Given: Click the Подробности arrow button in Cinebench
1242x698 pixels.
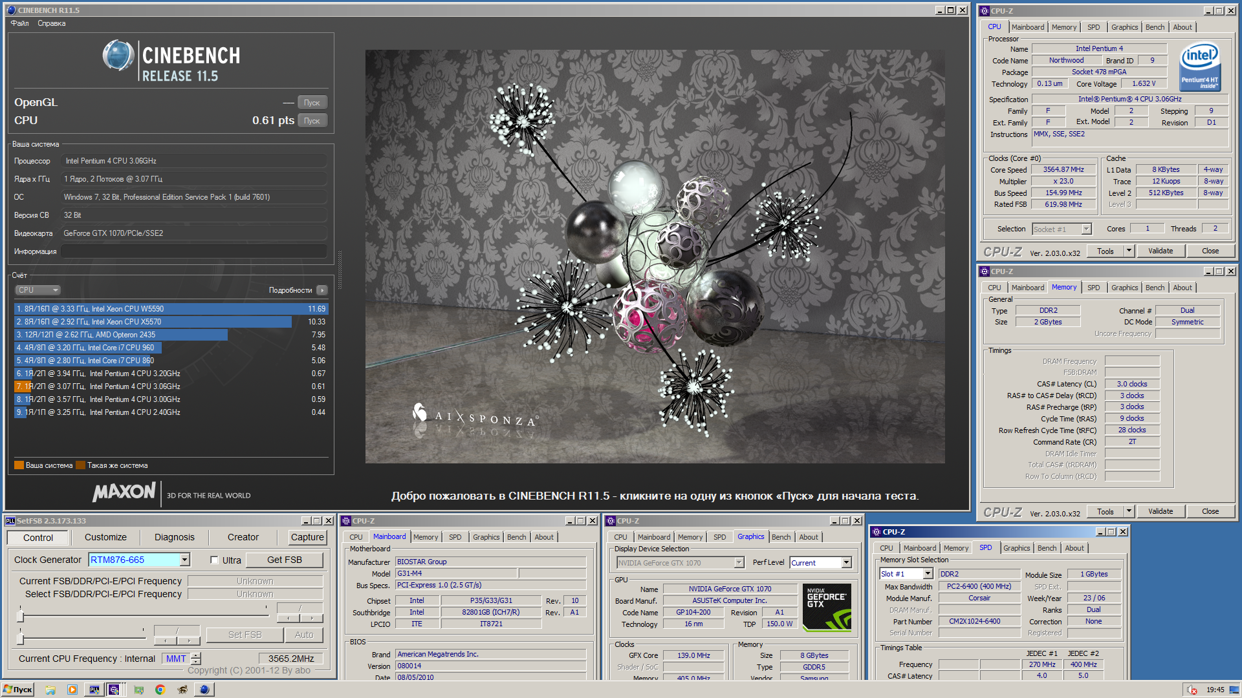Looking at the screenshot, I should tap(322, 290).
